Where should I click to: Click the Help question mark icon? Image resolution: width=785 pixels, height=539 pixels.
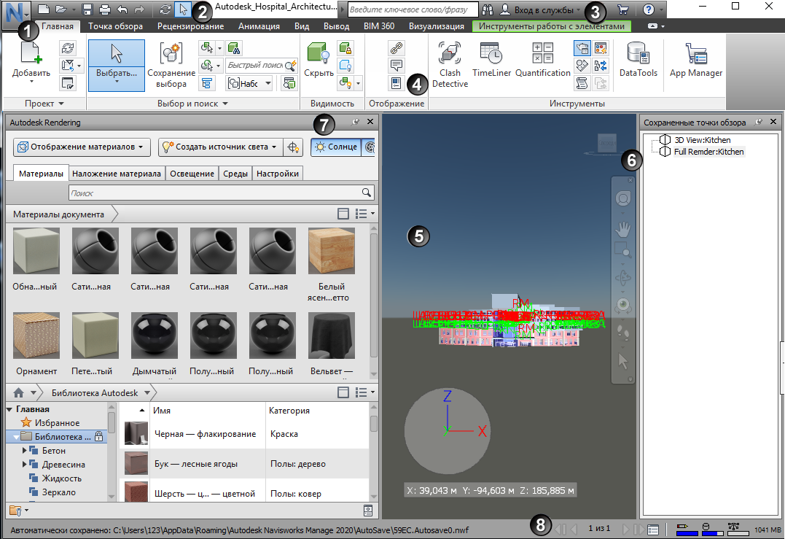tap(648, 9)
